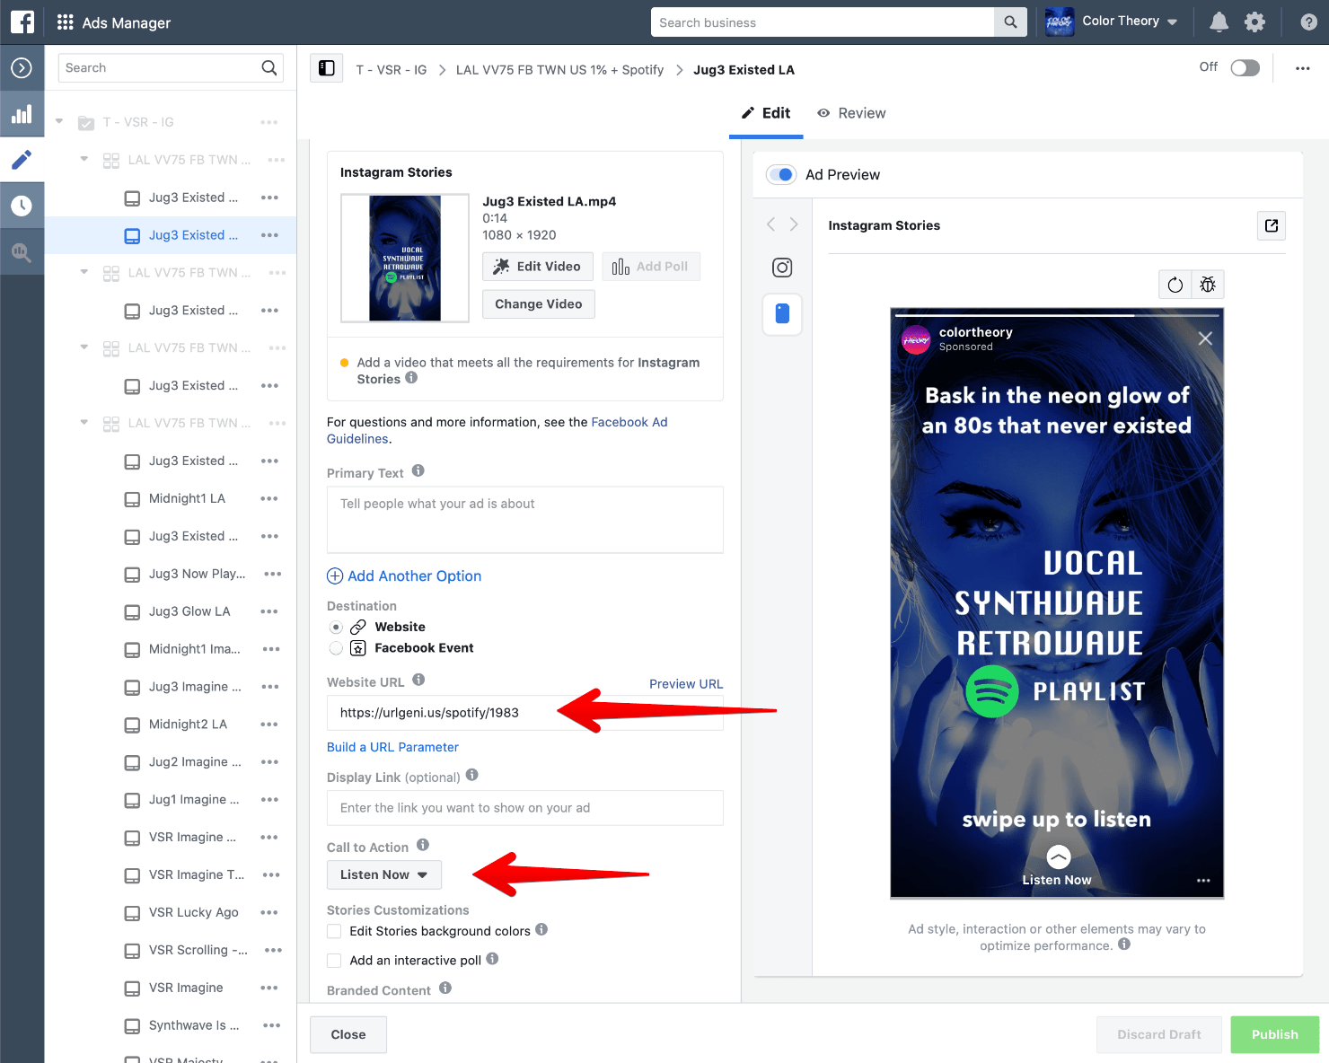Refresh the ad preview with rotate icon
The height and width of the screenshot is (1063, 1329).
coord(1175,284)
